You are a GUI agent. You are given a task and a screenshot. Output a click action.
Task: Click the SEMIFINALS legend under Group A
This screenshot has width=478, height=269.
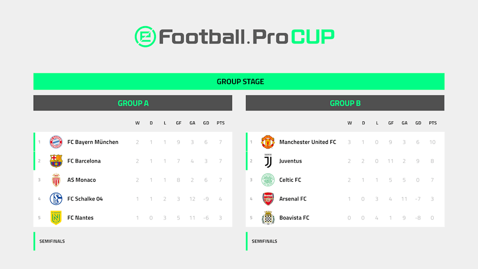pos(52,241)
